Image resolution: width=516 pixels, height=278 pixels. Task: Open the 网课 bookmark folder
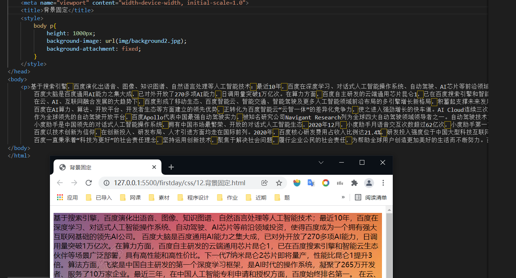coord(130,197)
